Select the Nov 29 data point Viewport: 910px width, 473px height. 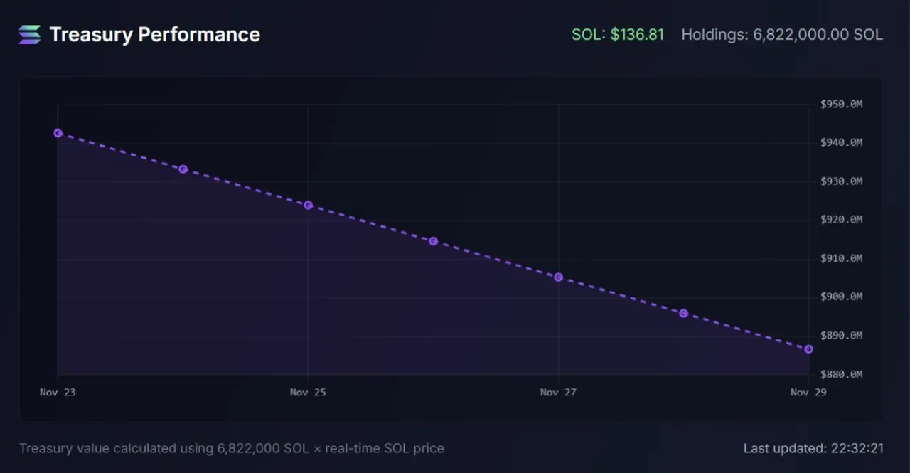click(809, 349)
